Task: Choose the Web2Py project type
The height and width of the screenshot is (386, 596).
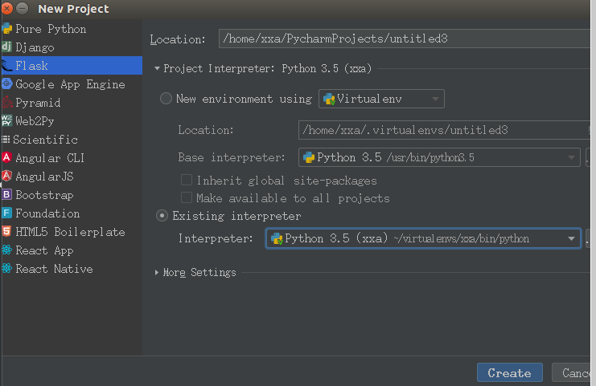Action: click(72, 121)
